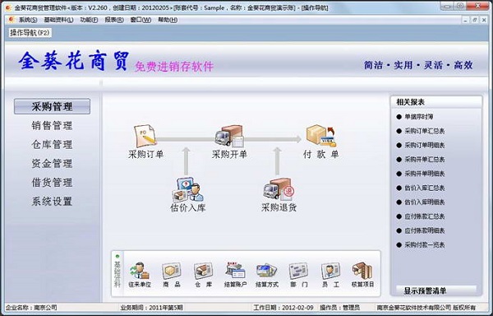Open the 功能(F) menu

click(x=89, y=20)
